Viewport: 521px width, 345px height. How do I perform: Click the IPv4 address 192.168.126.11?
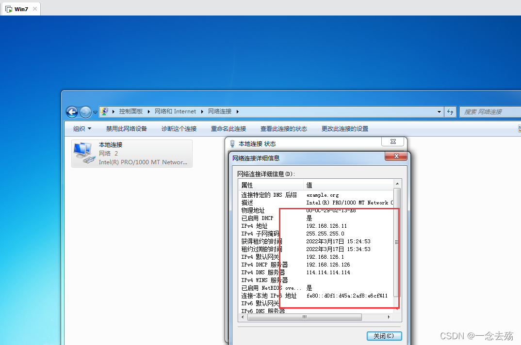pyautogui.click(x=326, y=226)
